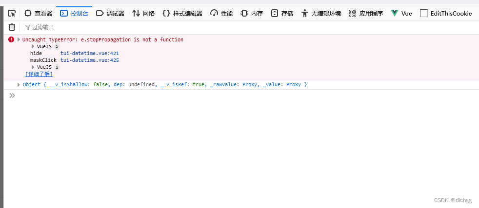Switch to the 控制台 console tab

(74, 14)
